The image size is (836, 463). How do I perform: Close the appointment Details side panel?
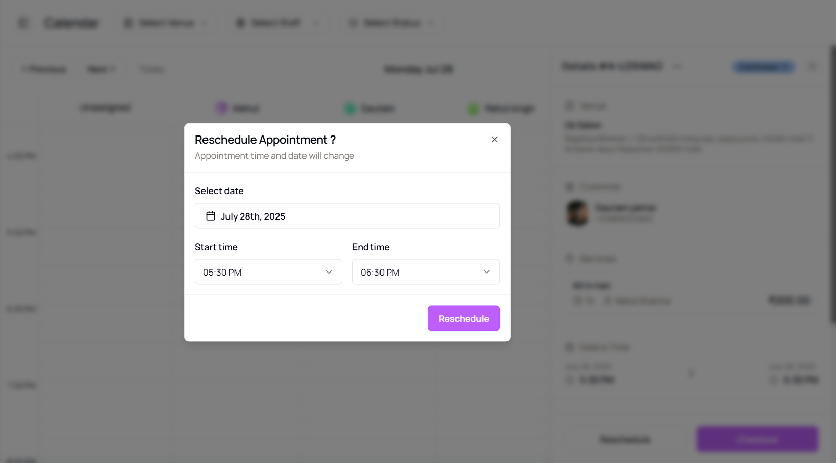tap(813, 66)
